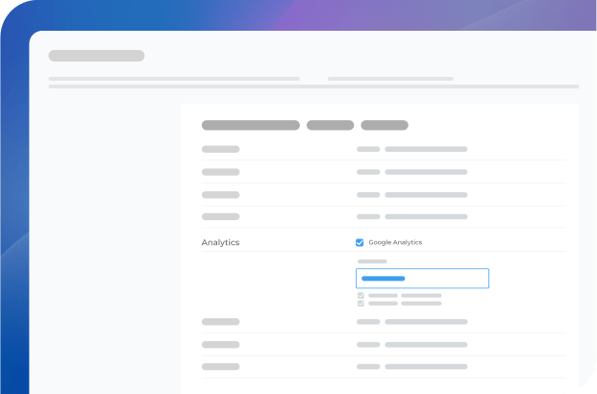Open the widest dark tab in the panel header
Screen dimensions: 597x394
250,125
